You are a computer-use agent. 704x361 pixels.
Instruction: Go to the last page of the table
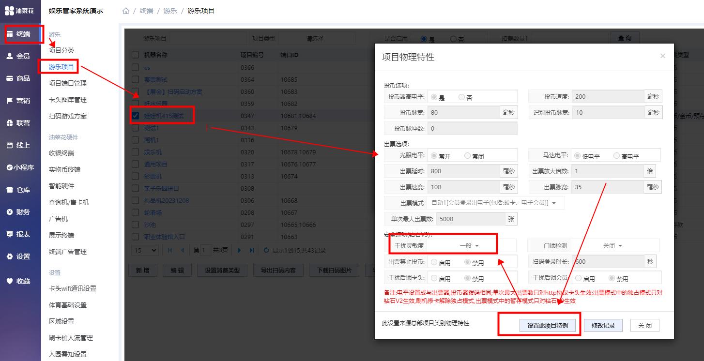252,250
